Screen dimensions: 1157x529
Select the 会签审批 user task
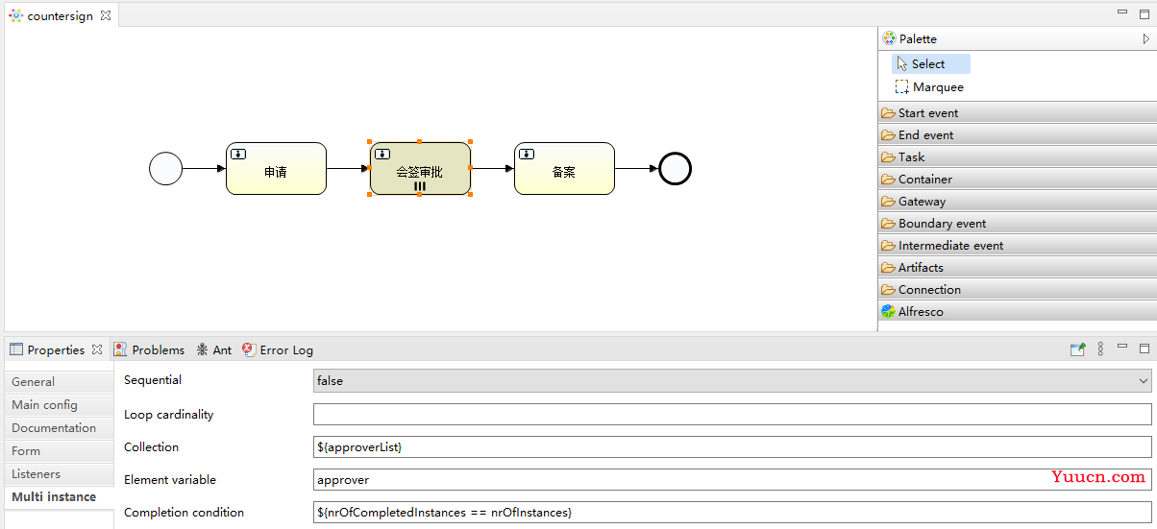(420, 169)
